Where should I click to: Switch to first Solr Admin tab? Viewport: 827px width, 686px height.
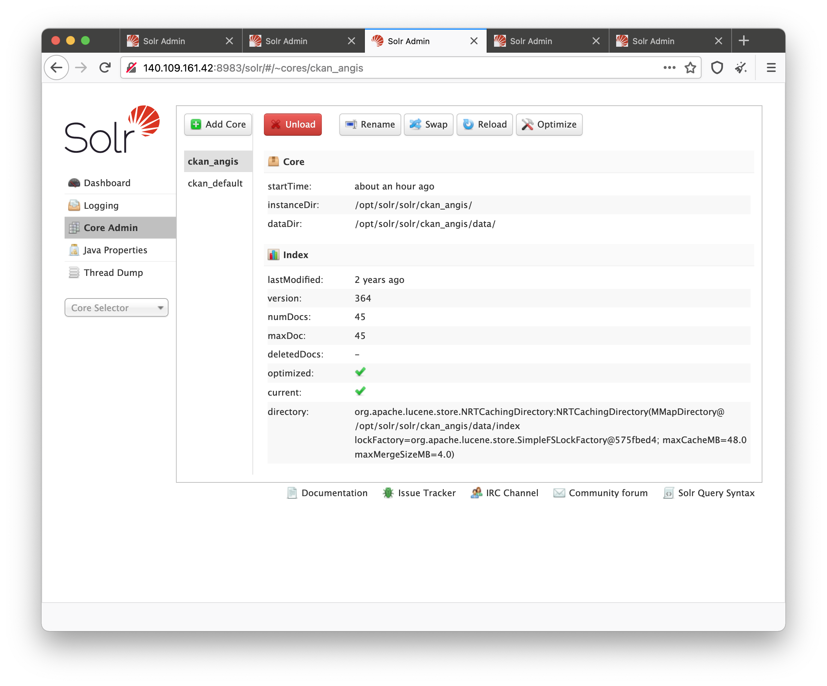181,40
